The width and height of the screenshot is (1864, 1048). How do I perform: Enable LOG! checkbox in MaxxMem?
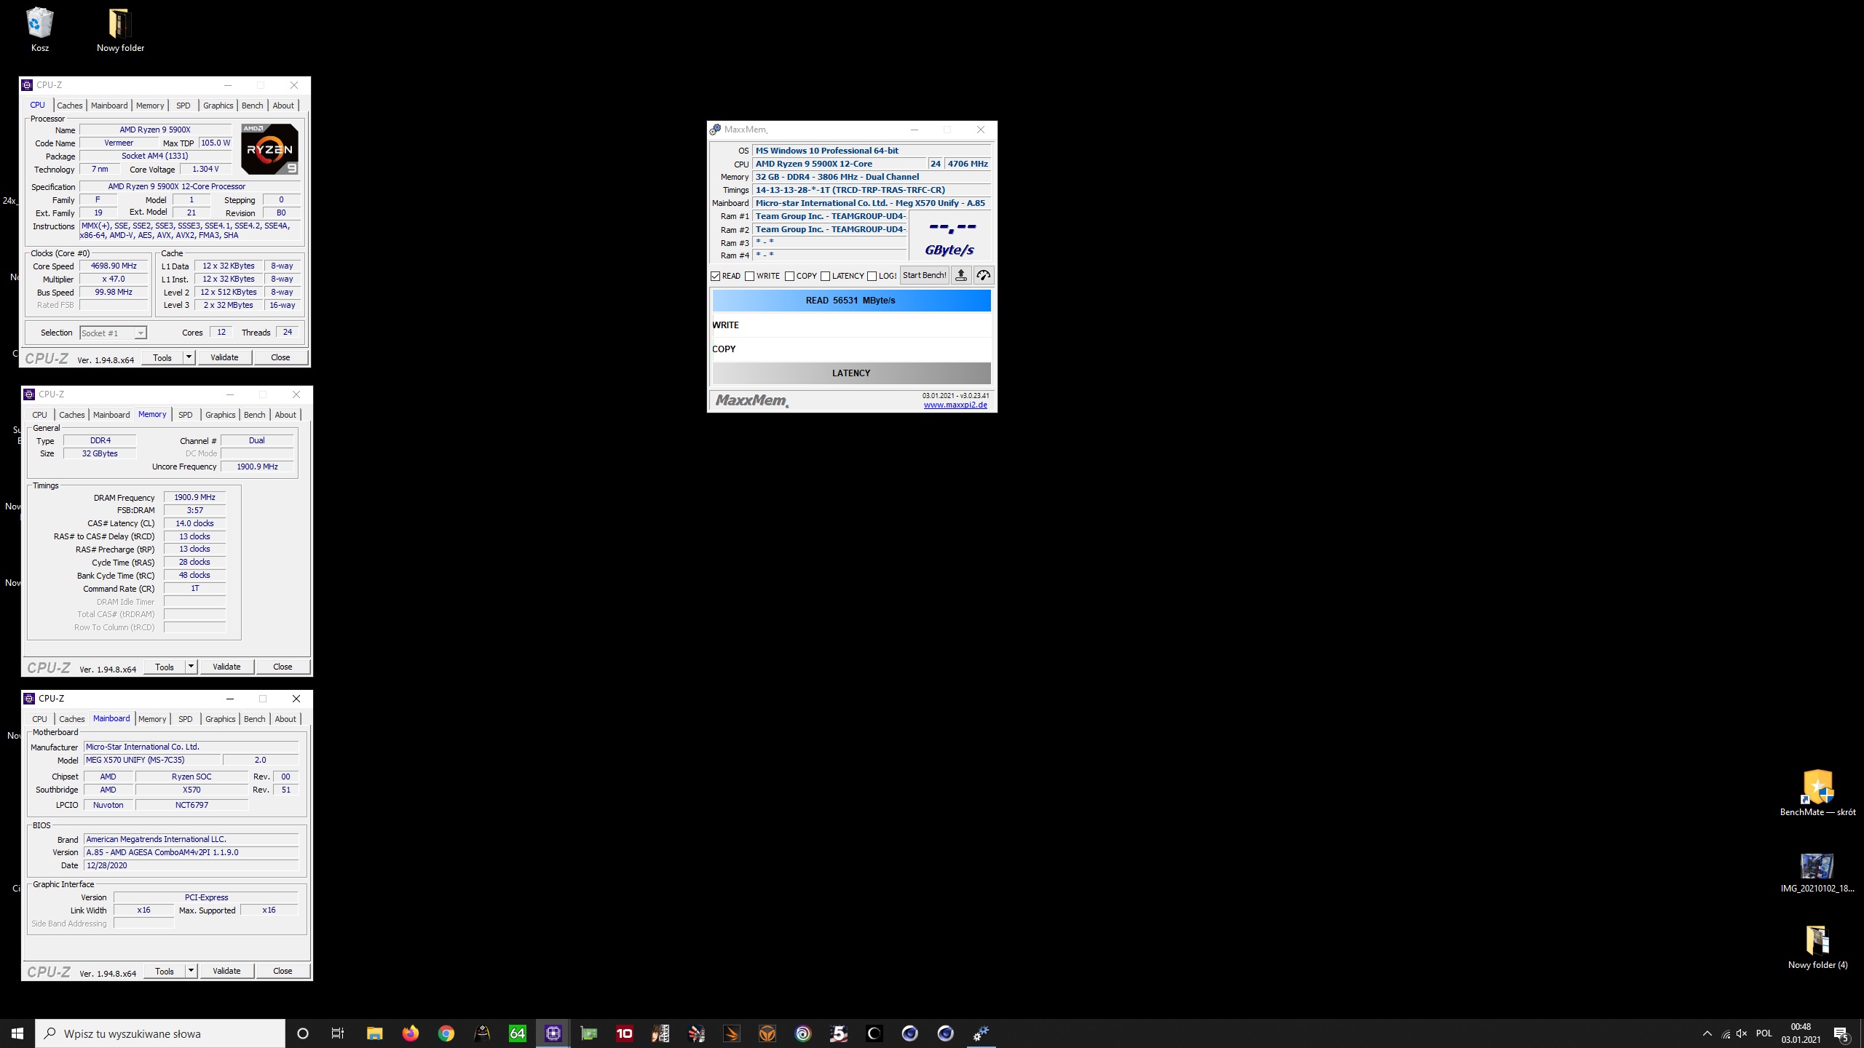(x=872, y=276)
